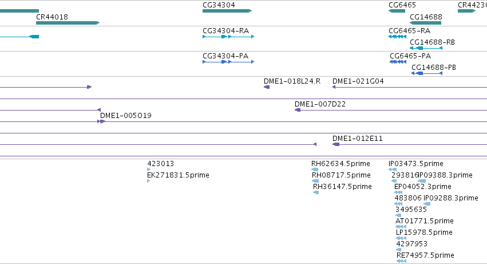Viewport: 487px width, 264px height.
Task: Click the CG6465-RA transcript arrows
Action: click(397, 37)
